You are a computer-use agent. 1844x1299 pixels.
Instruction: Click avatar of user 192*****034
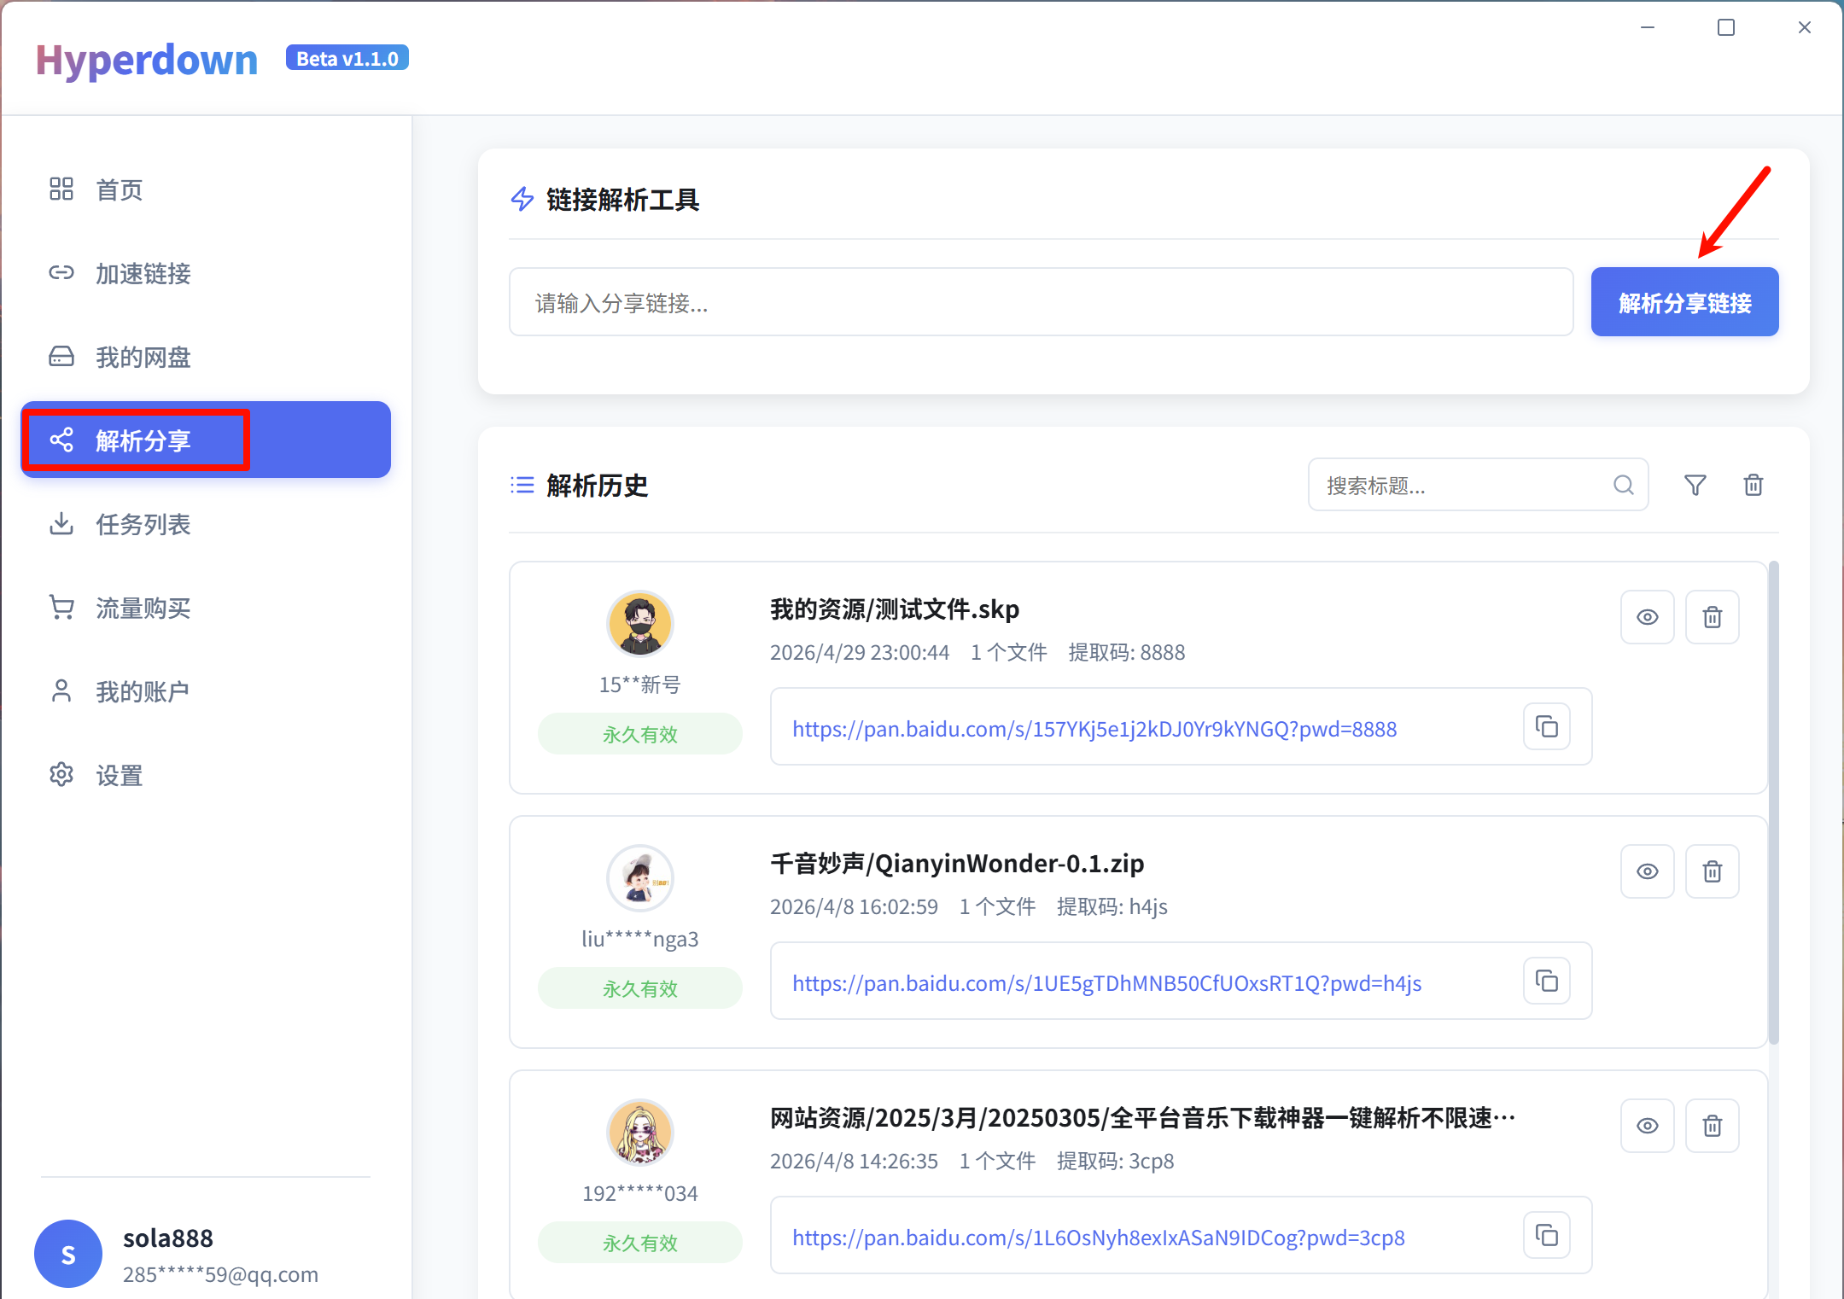pyautogui.click(x=640, y=1133)
